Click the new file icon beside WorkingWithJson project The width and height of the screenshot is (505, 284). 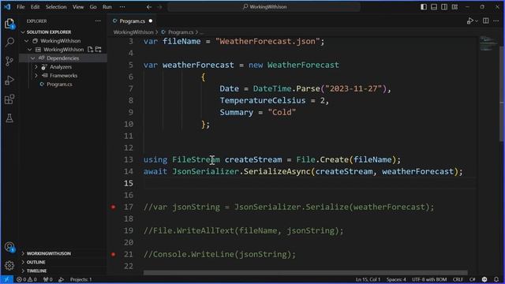click(90, 49)
